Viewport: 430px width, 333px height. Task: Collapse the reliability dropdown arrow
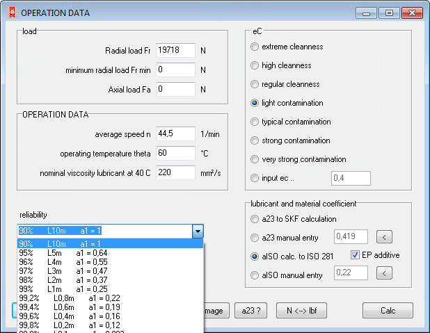[x=198, y=231]
